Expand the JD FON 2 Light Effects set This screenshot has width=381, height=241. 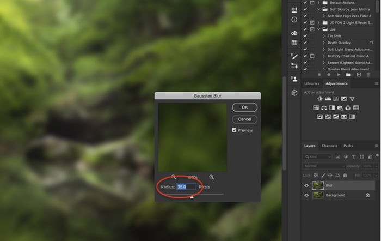[x=318, y=23]
